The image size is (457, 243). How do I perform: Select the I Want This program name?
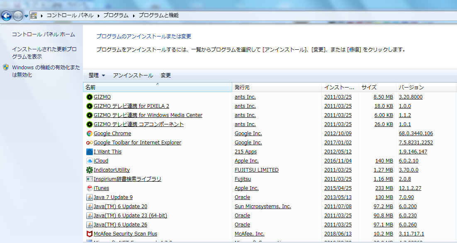pyautogui.click(x=107, y=151)
